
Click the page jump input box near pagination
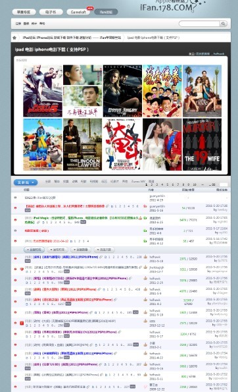224,184
